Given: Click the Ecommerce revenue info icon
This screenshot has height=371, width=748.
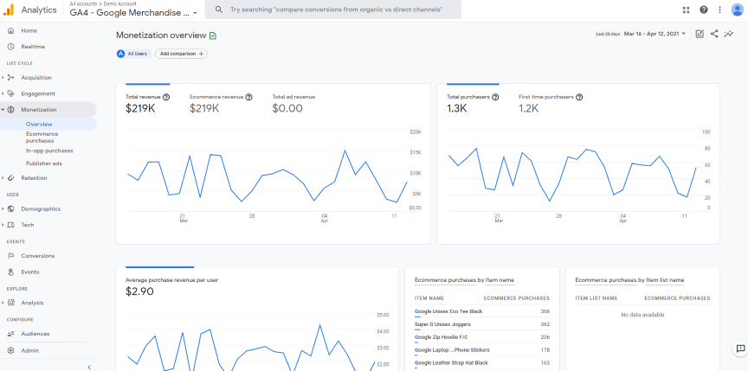Looking at the screenshot, I should click(x=248, y=97).
